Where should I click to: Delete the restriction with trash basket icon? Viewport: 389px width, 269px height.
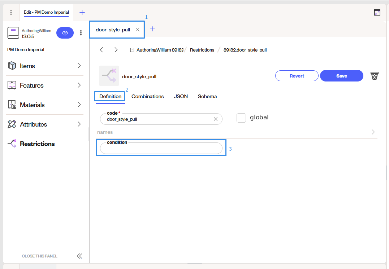point(374,76)
